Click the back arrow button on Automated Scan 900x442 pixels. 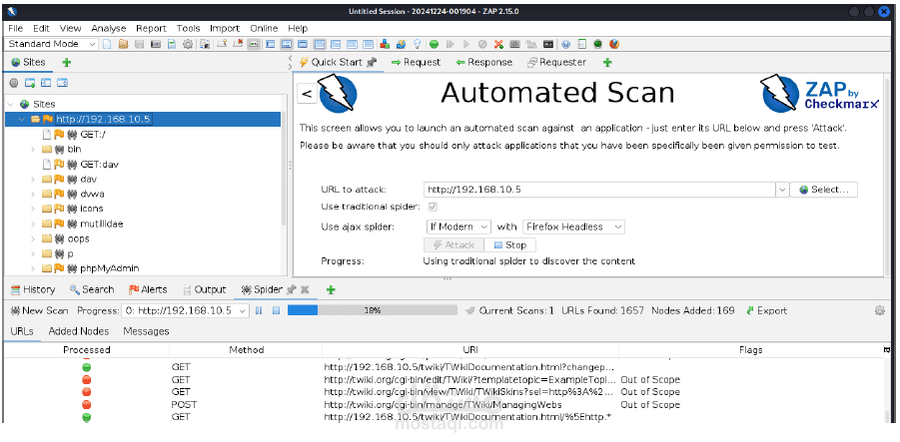(x=307, y=94)
